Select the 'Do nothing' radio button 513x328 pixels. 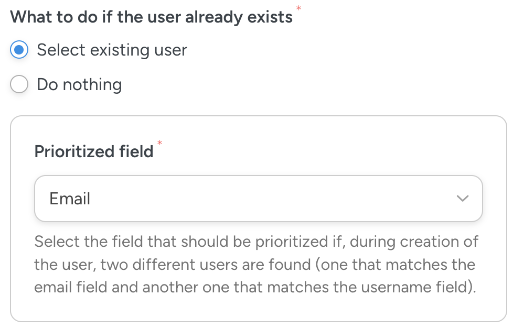[19, 84]
